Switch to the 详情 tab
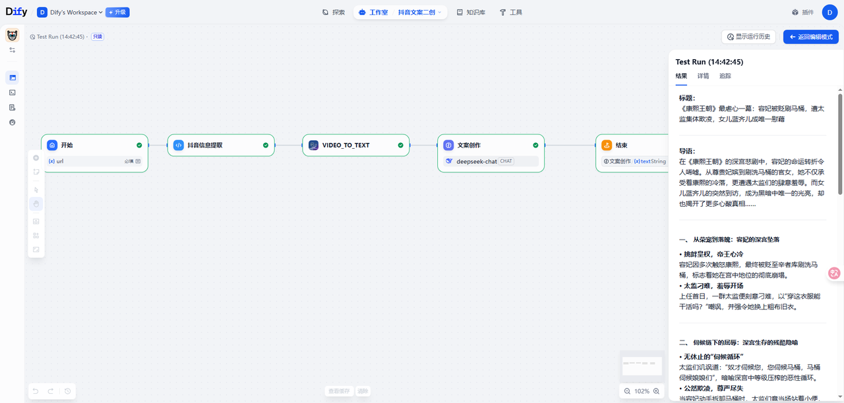844x403 pixels. pyautogui.click(x=703, y=76)
